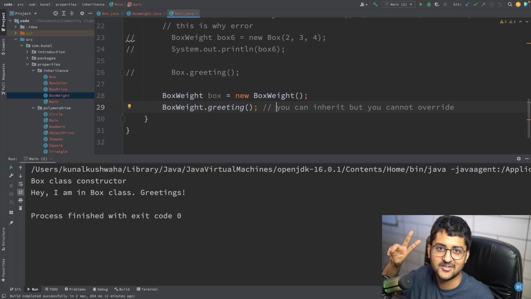The height and width of the screenshot is (299, 531).
Task: Push commits with the green Git arrow
Action: pyautogui.click(x=483, y=4)
